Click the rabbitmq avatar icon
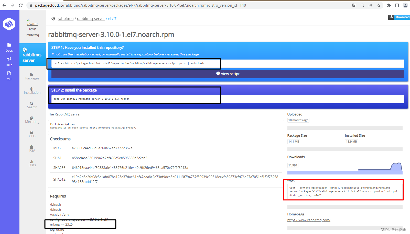 tap(33, 25)
